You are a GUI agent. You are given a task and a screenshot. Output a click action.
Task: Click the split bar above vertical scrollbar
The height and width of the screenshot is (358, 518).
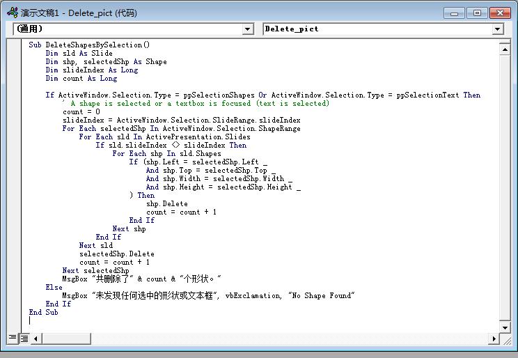[x=505, y=41]
